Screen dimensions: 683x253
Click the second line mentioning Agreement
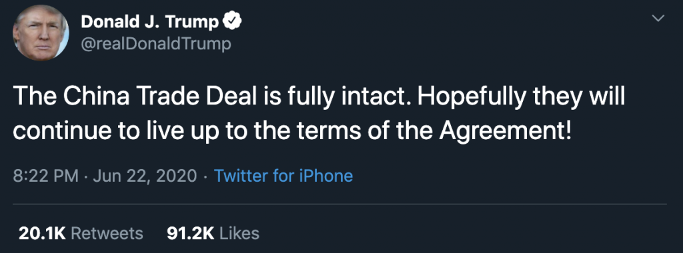[292, 131]
